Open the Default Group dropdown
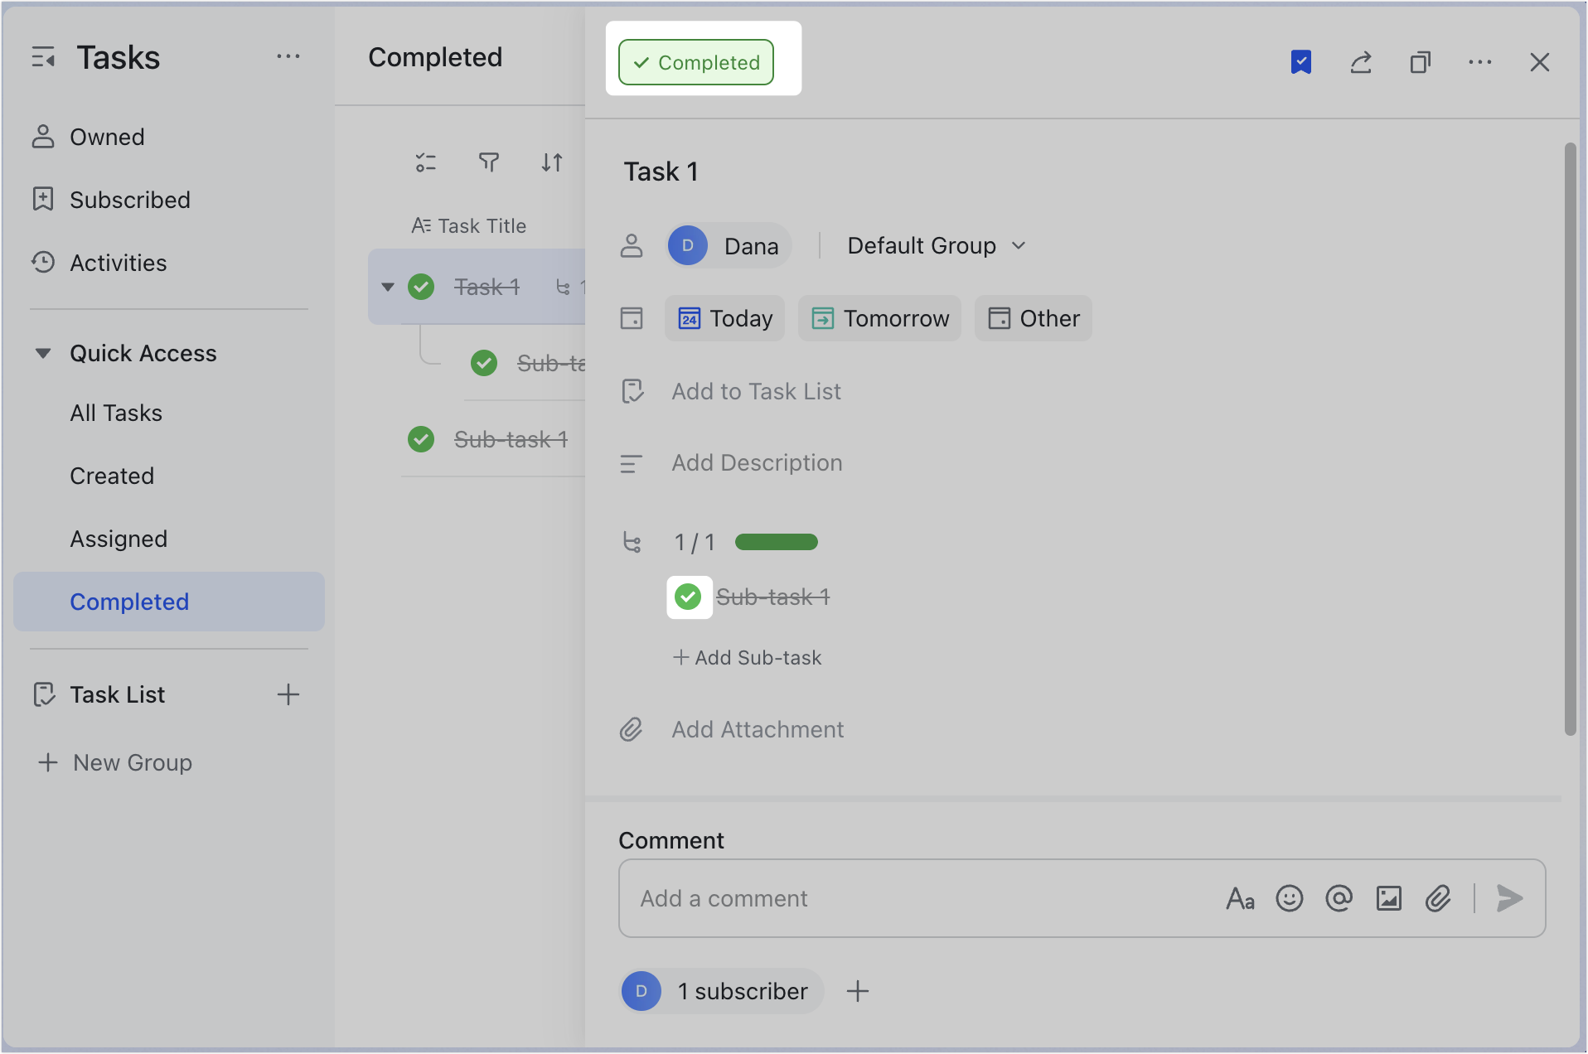The image size is (1588, 1054). coord(937,245)
